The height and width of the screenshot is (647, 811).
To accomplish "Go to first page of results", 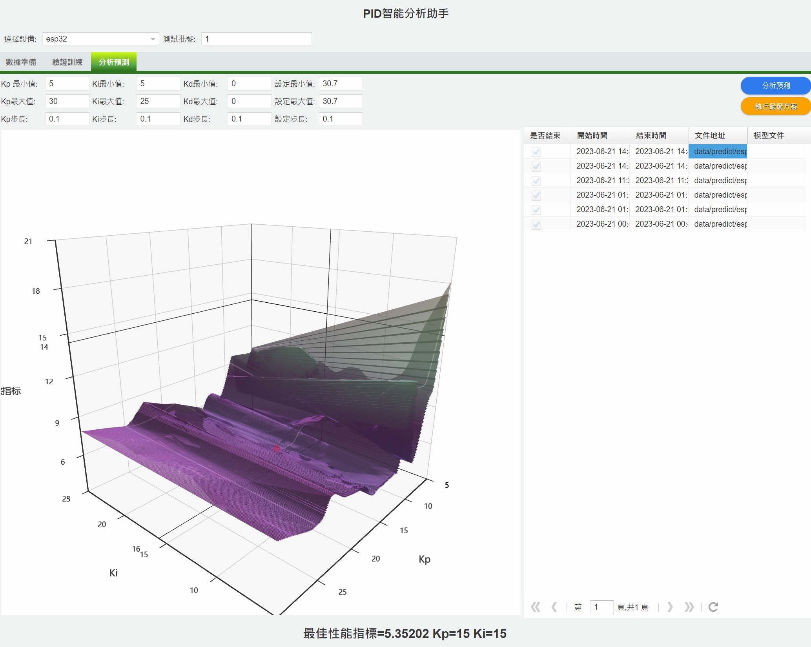I will [536, 607].
